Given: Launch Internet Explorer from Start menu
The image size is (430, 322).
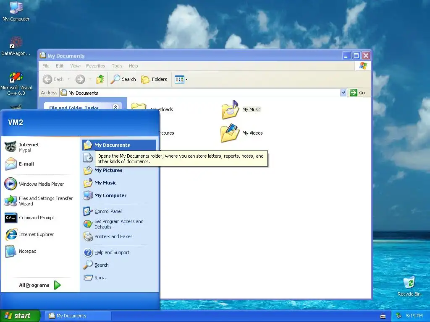Looking at the screenshot, I should click(x=40, y=234).
